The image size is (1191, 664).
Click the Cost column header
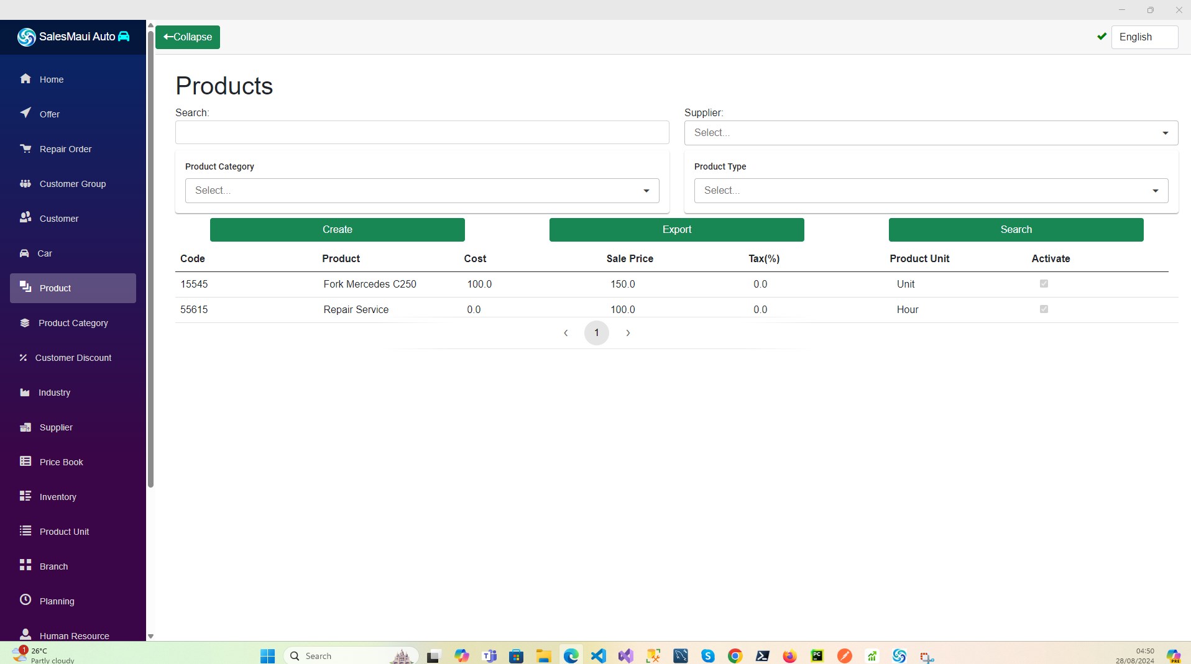[475, 259]
